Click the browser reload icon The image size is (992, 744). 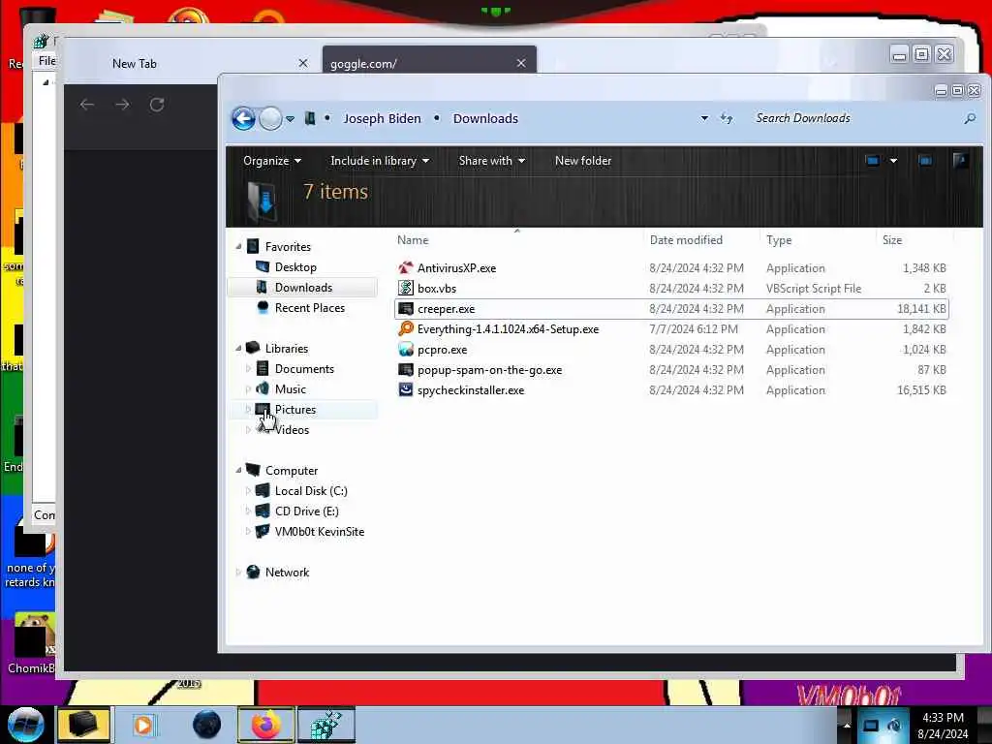point(157,105)
